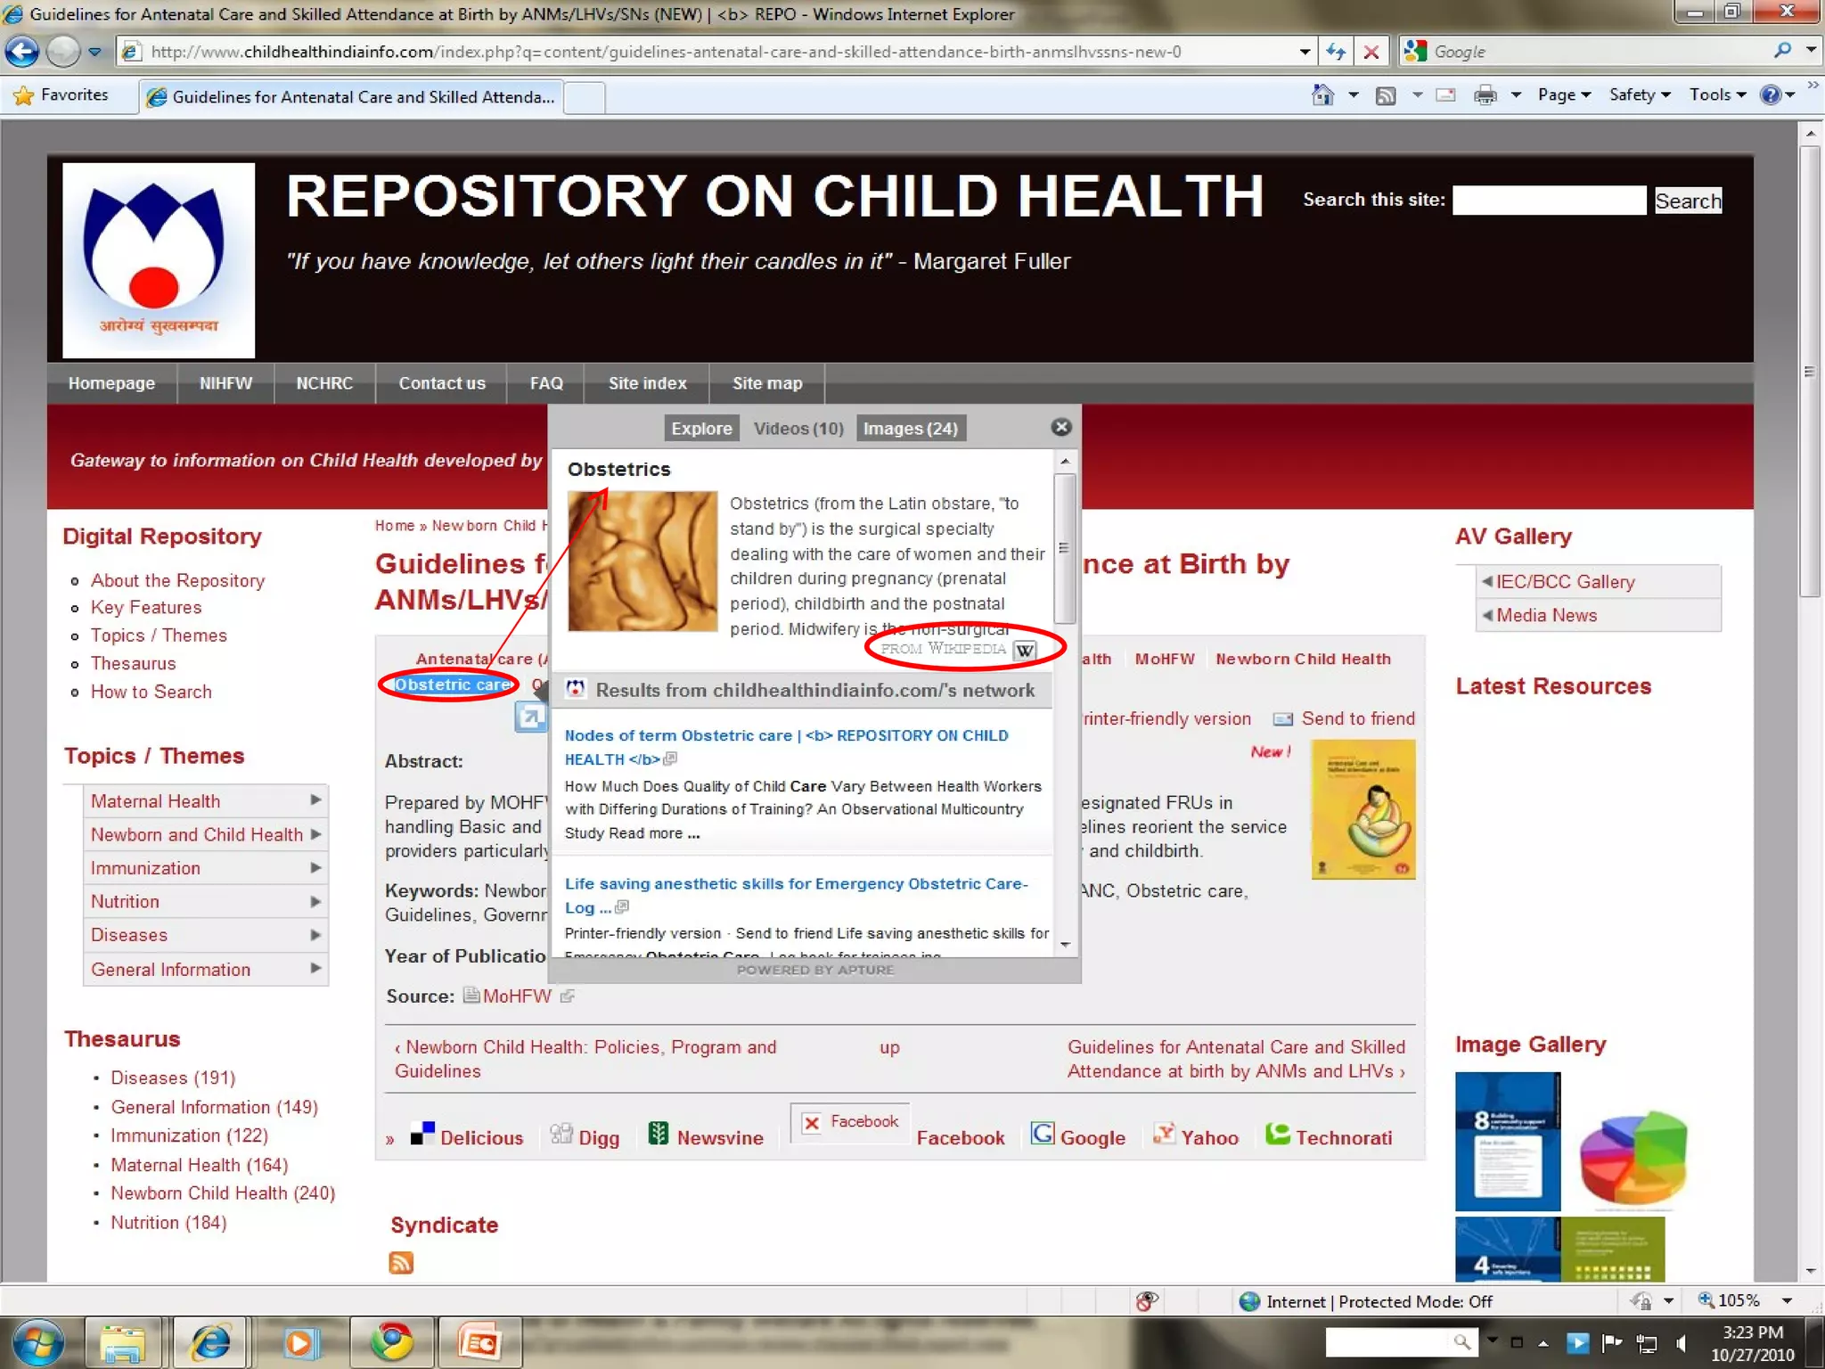Click the browser Back arrow button
Image resolution: width=1825 pixels, height=1369 pixels.
point(23,52)
